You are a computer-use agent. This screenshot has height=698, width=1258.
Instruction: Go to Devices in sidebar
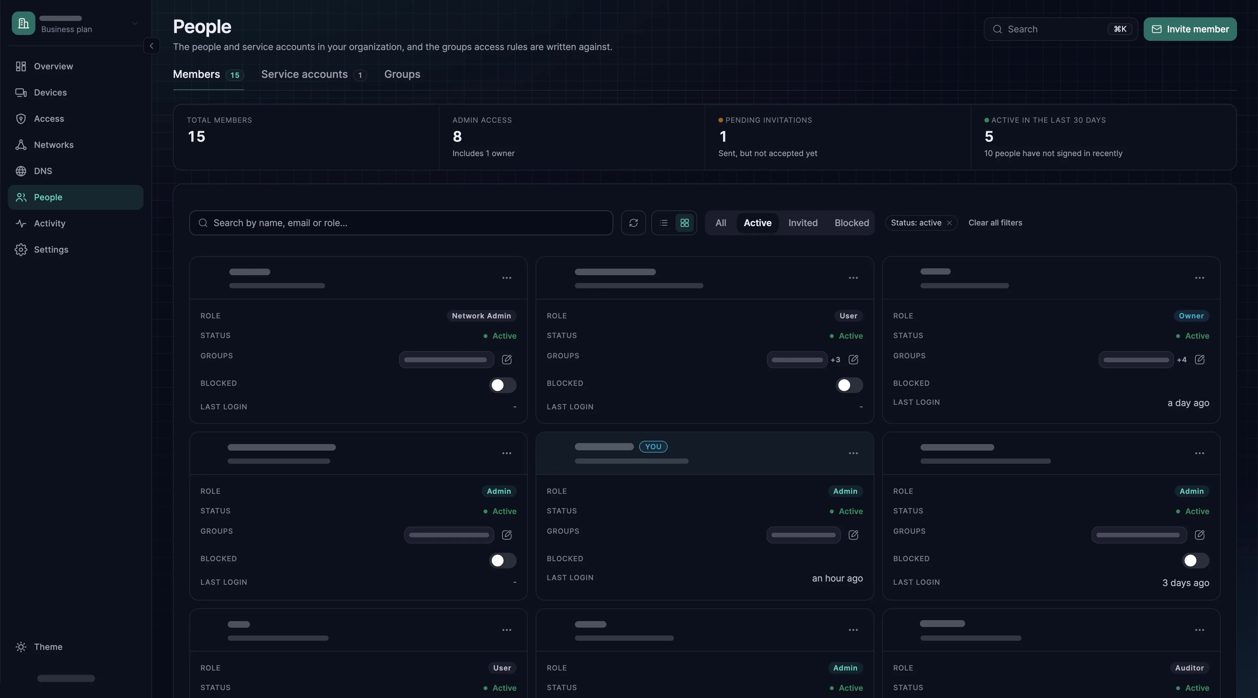coord(75,93)
